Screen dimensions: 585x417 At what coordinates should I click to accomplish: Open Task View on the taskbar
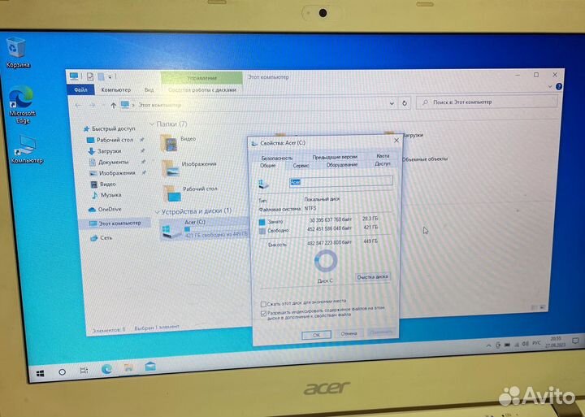point(84,371)
